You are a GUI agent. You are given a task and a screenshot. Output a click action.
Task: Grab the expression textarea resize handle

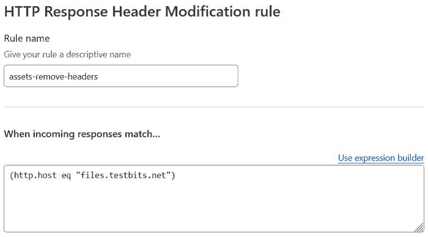tap(419, 227)
